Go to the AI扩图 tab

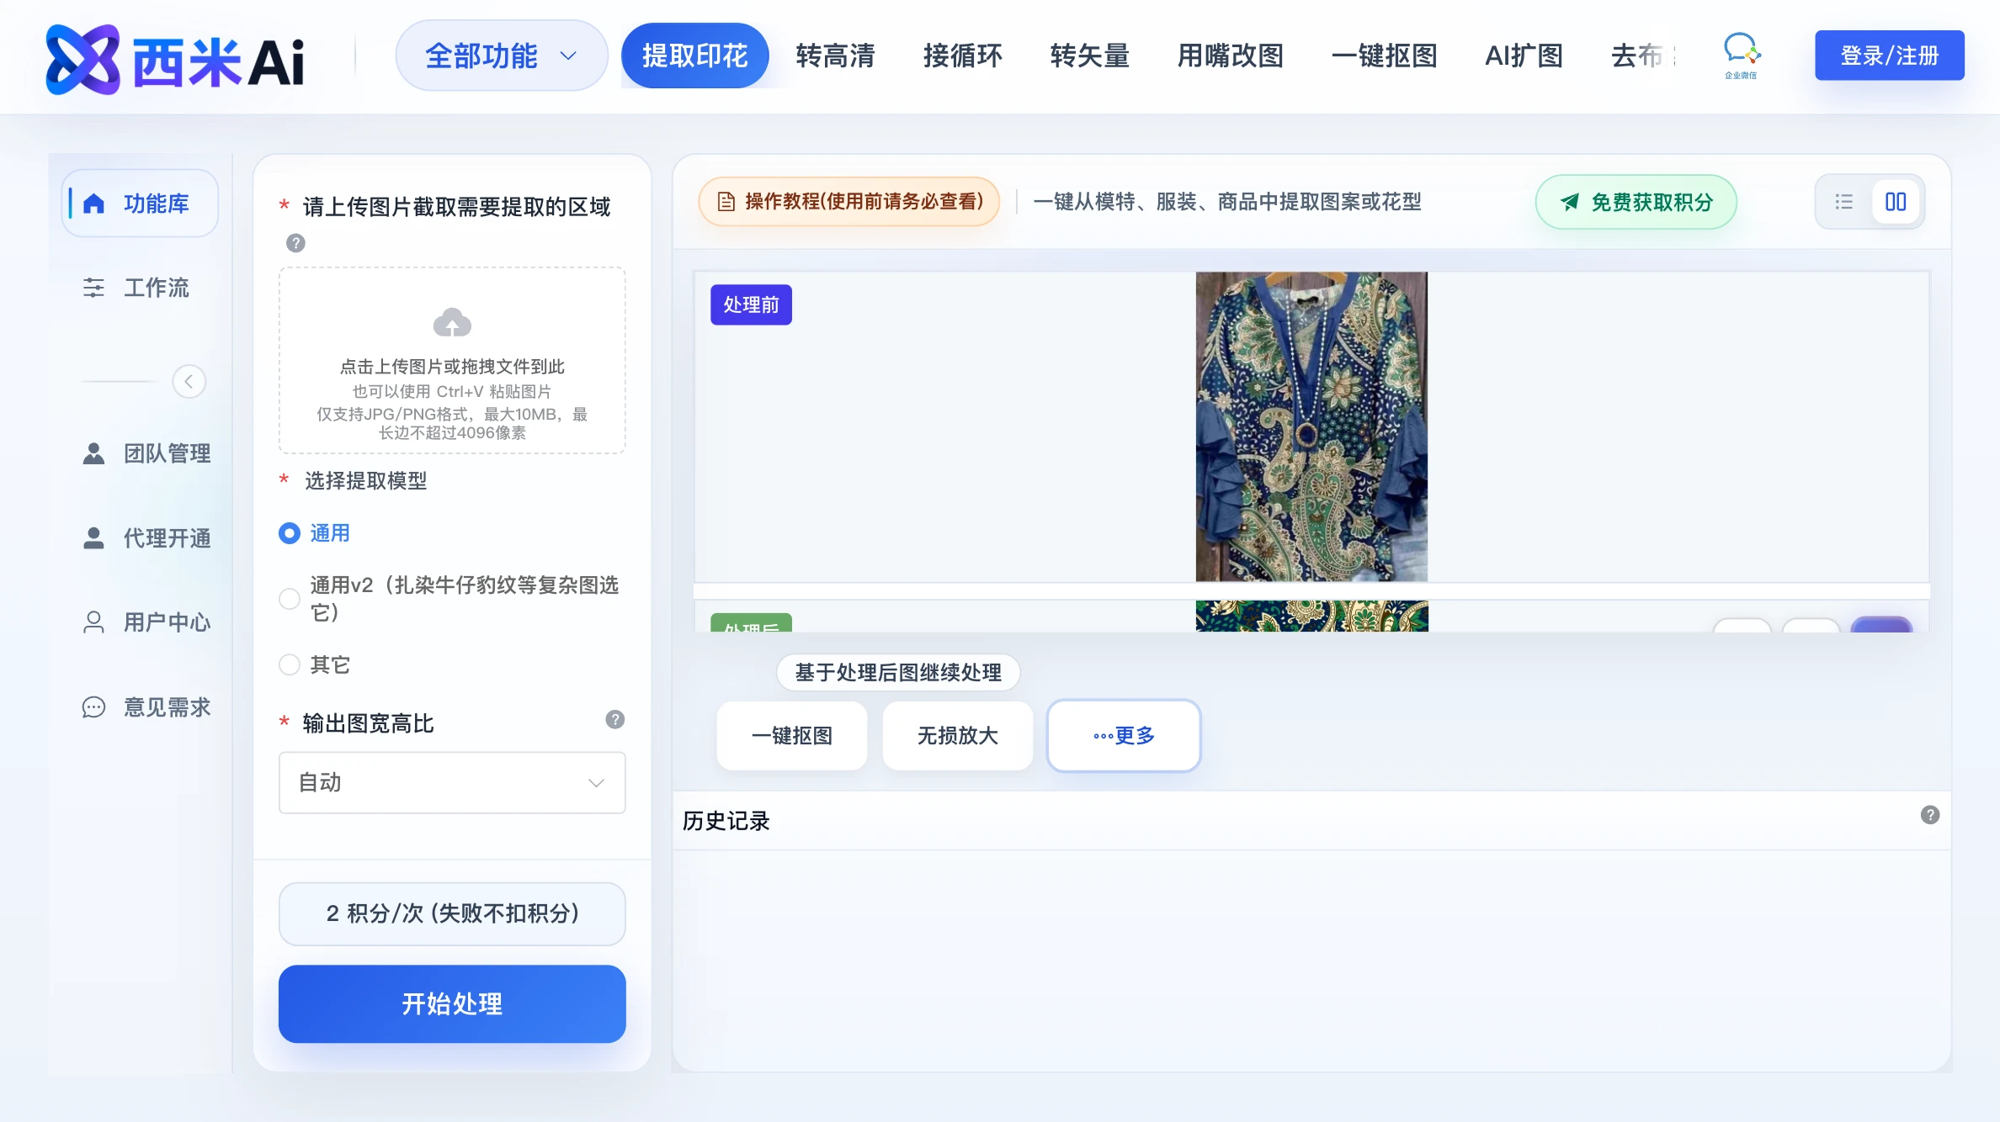coord(1524,56)
